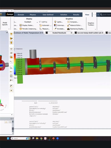Open the Solution ribbon tab

coord(64,15)
